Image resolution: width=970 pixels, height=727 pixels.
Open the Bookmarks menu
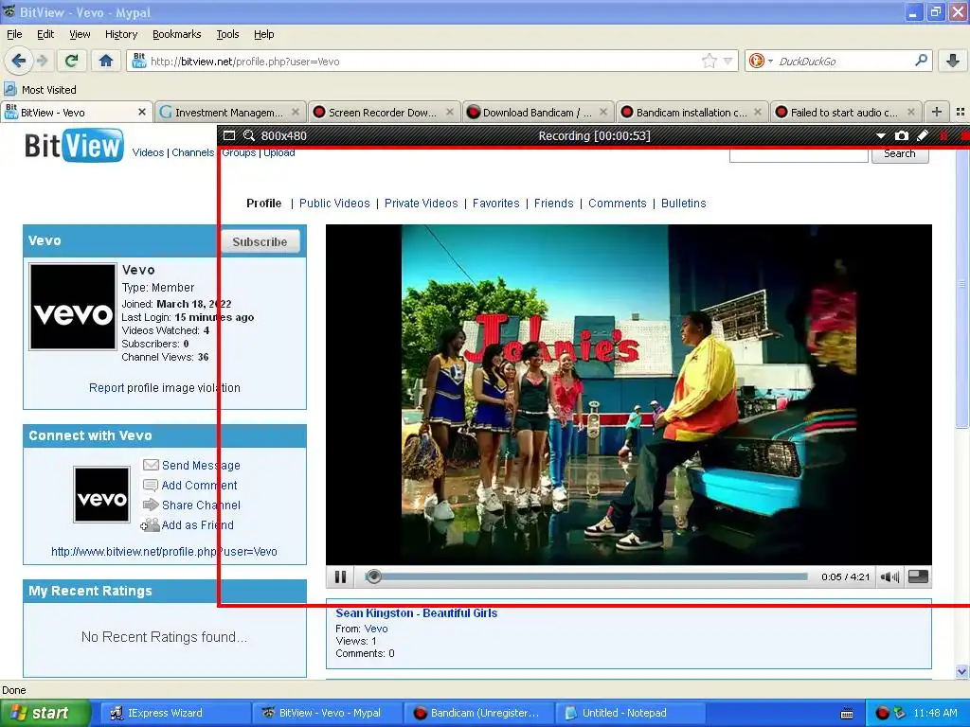(176, 34)
